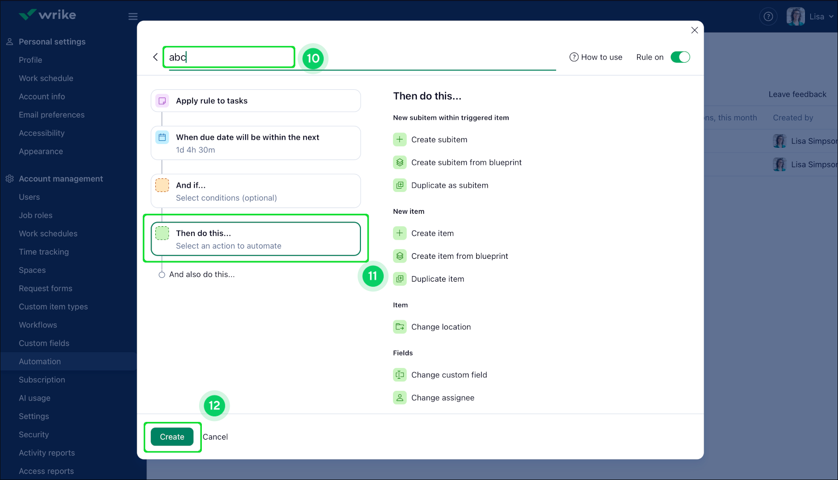The height and width of the screenshot is (480, 838).
Task: Choose Duplicate as subitem action
Action: [x=450, y=185]
